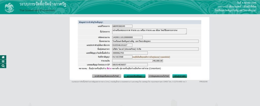Screen dimensions: 260x106
Task: Click the magnifier search icon in sidebar
Action: point(3,66)
